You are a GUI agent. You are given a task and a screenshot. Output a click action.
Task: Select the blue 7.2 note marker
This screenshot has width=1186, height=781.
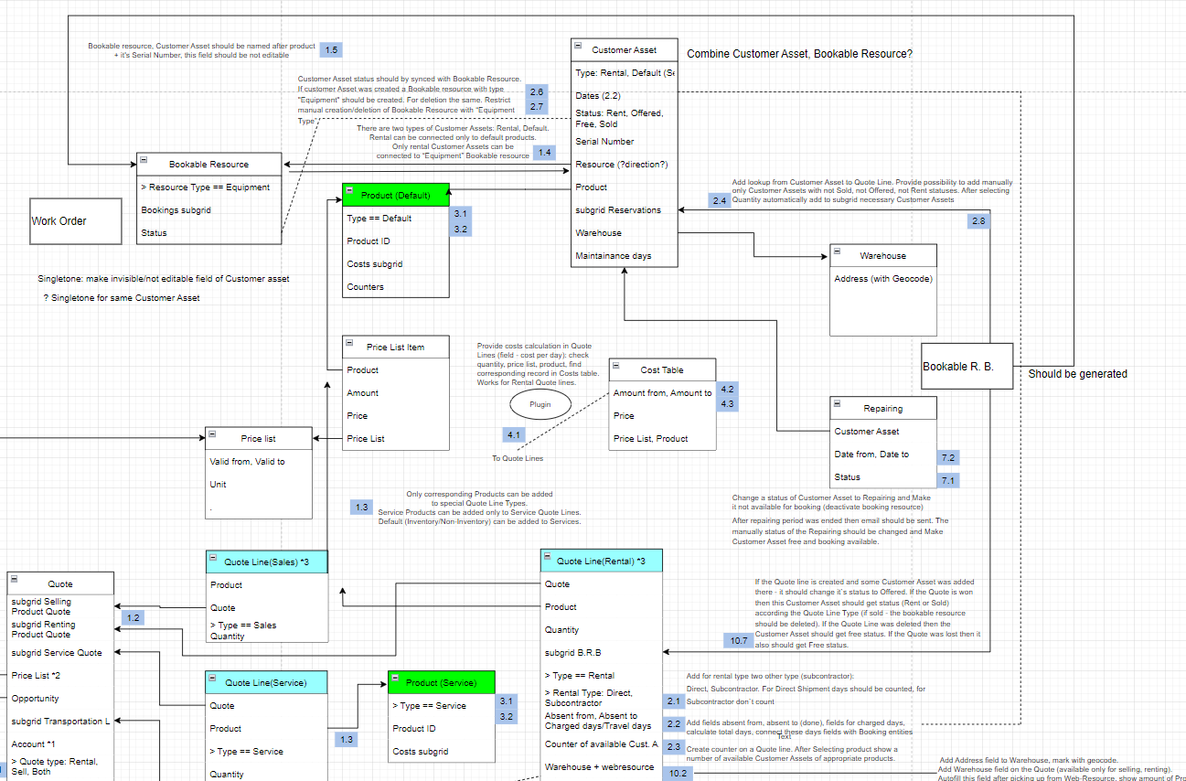[x=948, y=457]
